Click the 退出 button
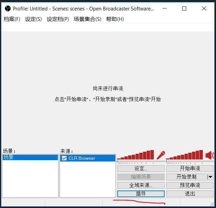Screen dimensions: 216x208 190,194
